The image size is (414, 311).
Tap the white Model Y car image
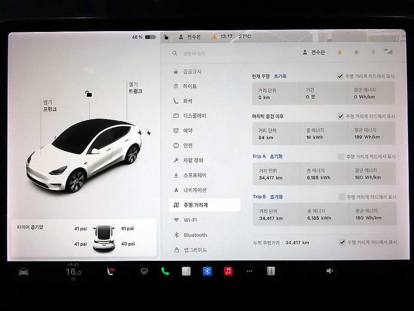(x=84, y=155)
